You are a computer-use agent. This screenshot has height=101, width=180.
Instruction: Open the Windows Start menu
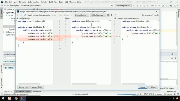(x=3, y=98)
